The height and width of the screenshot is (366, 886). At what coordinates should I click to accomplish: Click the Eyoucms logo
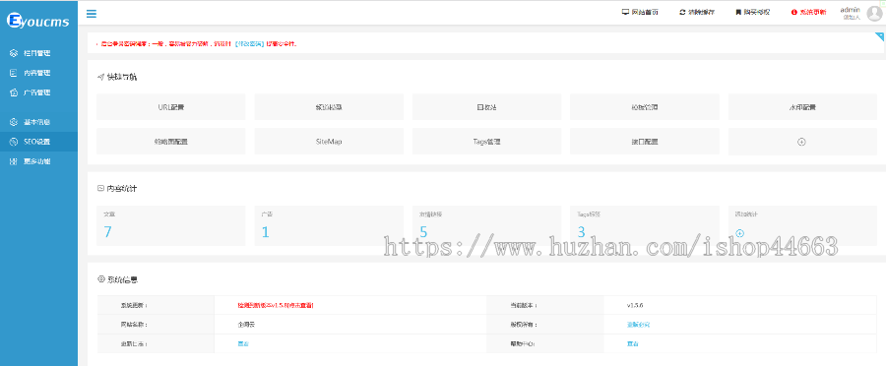coord(37,22)
